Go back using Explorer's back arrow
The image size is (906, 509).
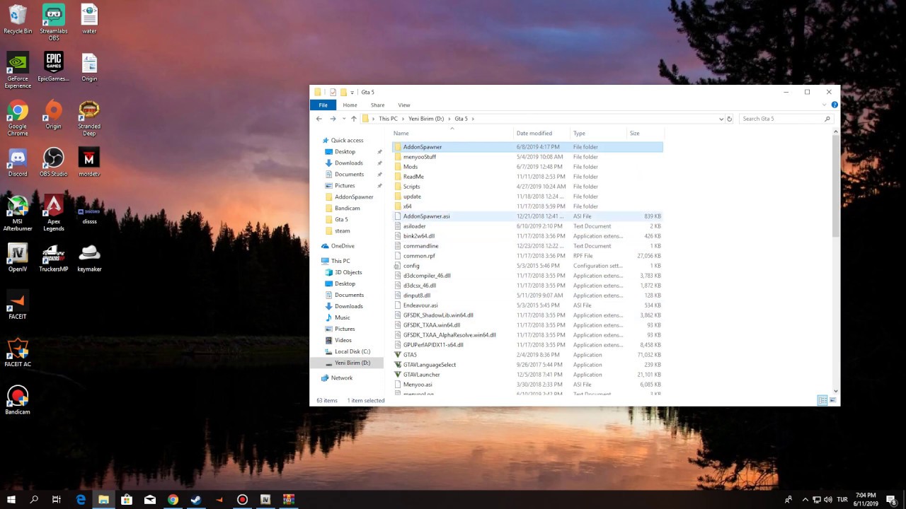319,119
